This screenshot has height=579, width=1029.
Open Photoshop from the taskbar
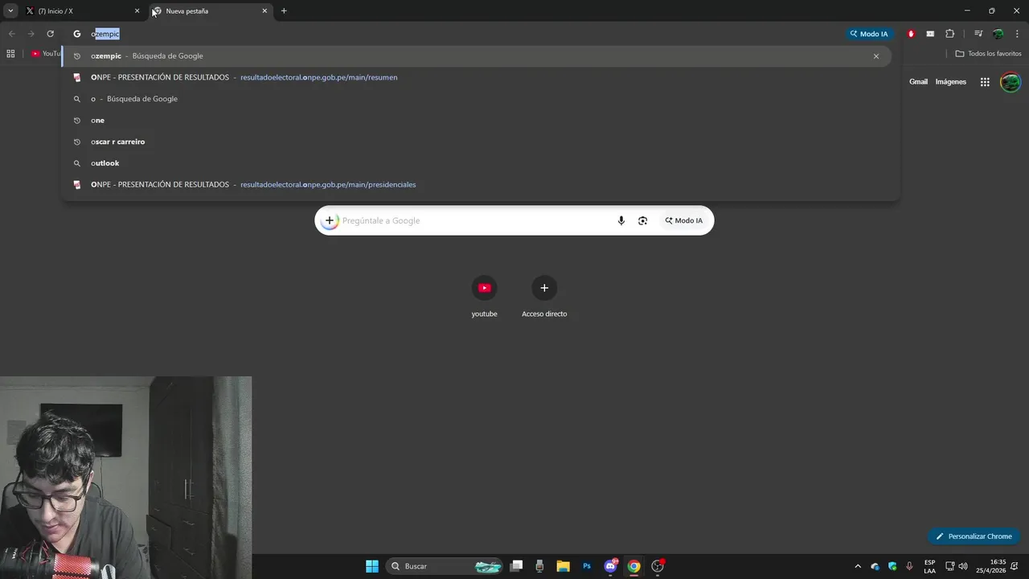[587, 566]
